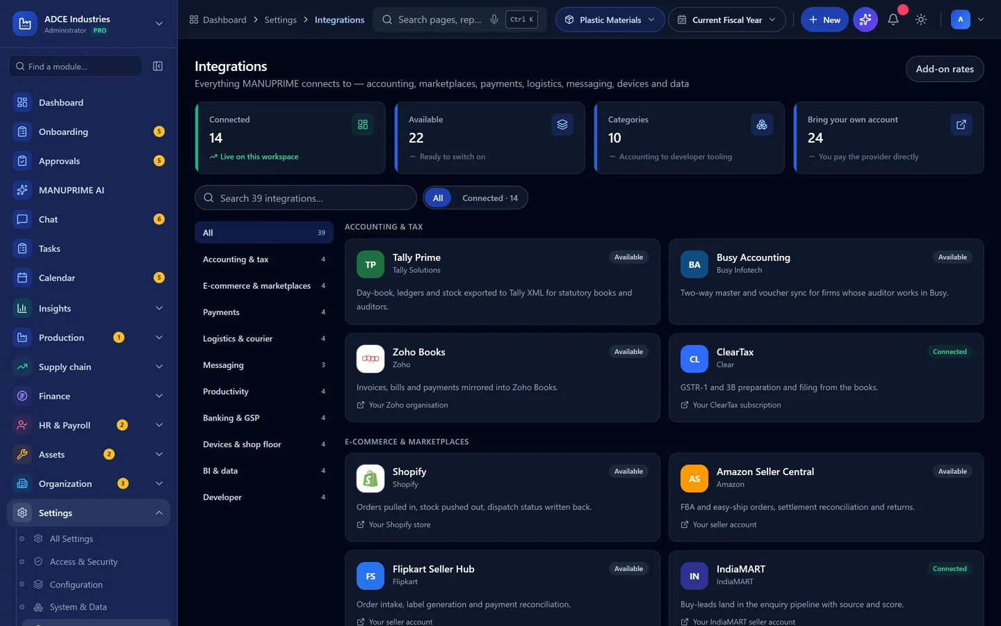Click the Tally Prime TP logo icon
Viewport: 1001px width, 626px height.
[x=371, y=264]
